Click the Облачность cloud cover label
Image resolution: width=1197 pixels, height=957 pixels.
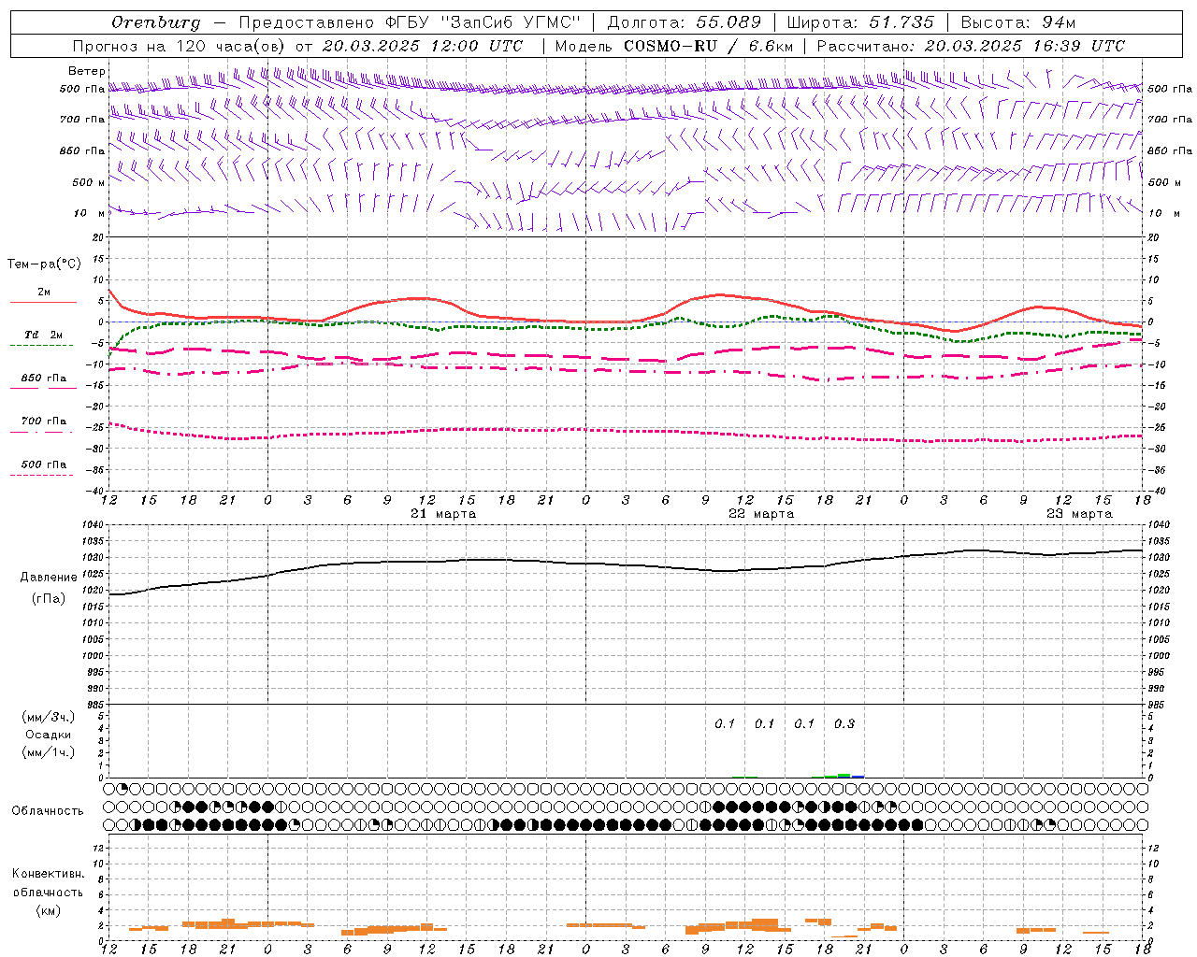pyautogui.click(x=48, y=811)
